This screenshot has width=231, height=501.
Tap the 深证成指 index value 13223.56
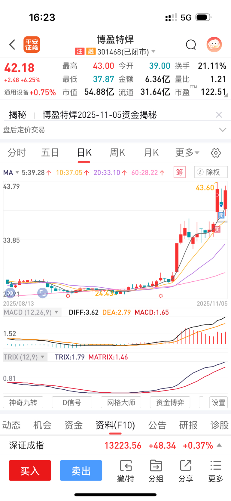pyautogui.click(x=123, y=445)
